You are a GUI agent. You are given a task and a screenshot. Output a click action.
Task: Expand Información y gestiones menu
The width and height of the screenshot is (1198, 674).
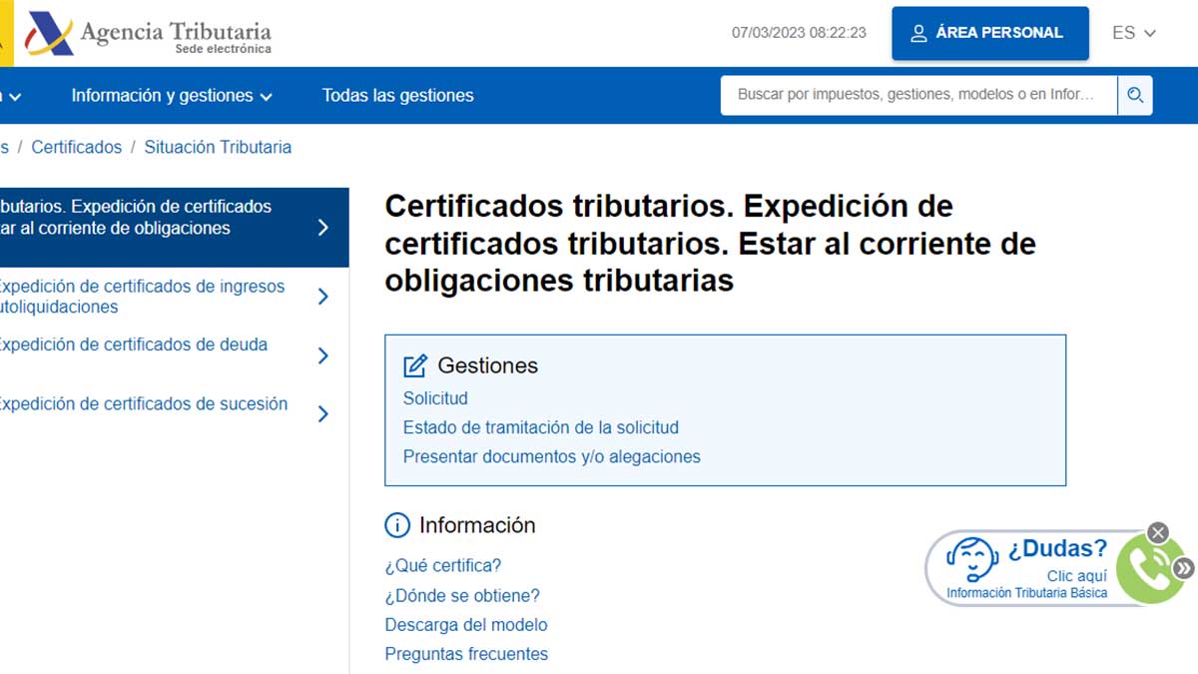tap(172, 96)
